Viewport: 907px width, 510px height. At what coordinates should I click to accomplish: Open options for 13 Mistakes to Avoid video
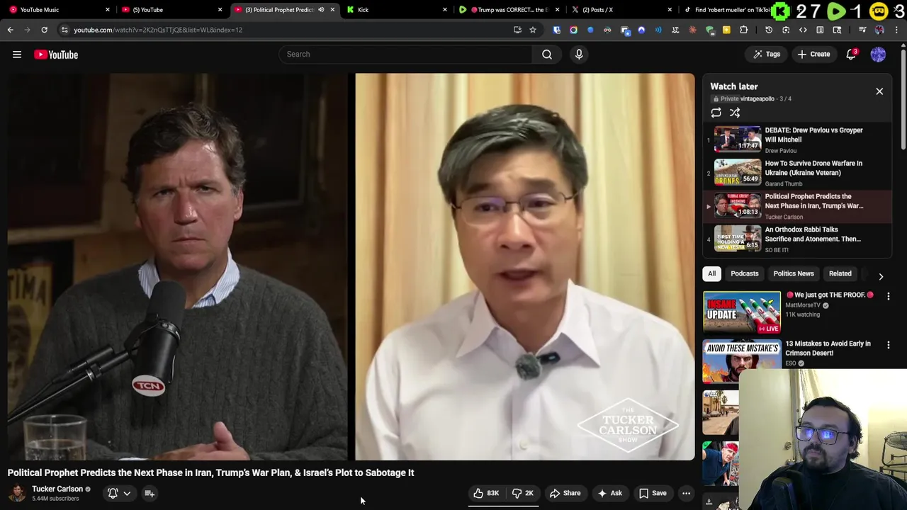[888, 345]
